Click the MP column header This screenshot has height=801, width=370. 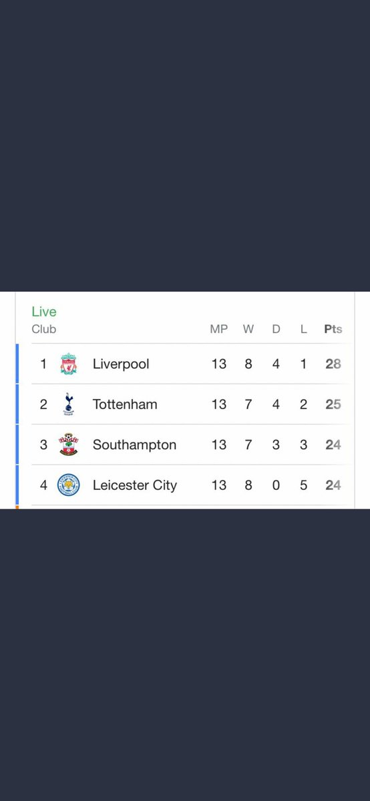pos(219,329)
